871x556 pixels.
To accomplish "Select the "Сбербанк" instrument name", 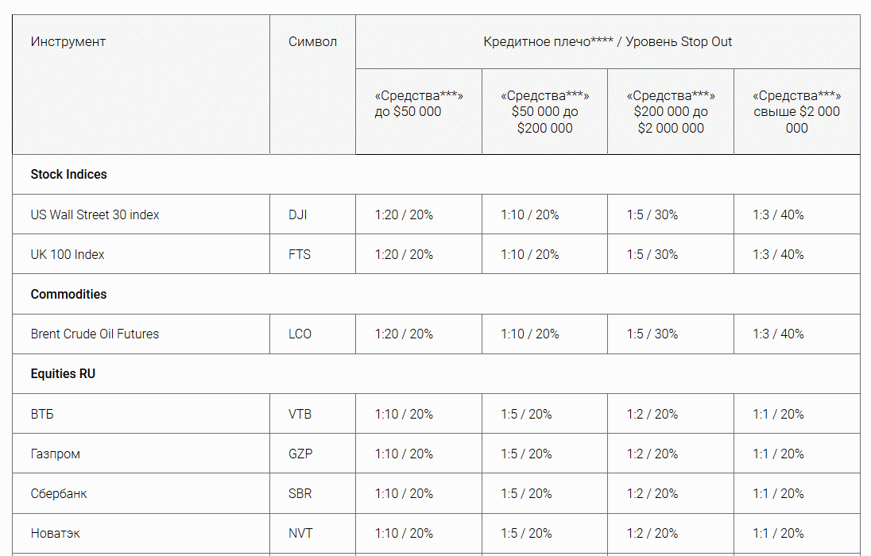I will [59, 494].
